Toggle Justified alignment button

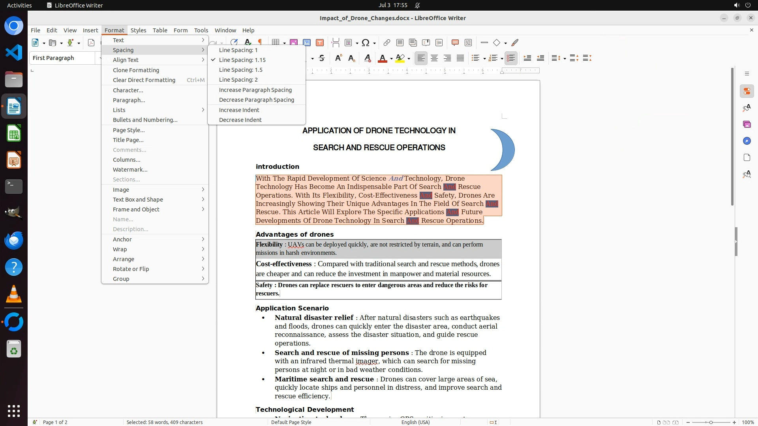pyautogui.click(x=460, y=58)
